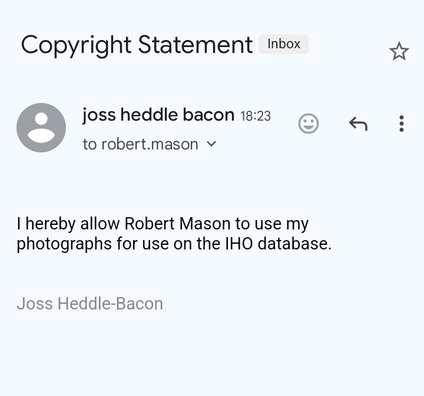This screenshot has height=396, width=424.
Task: Click the 18:23 timestamp
Action: click(256, 116)
